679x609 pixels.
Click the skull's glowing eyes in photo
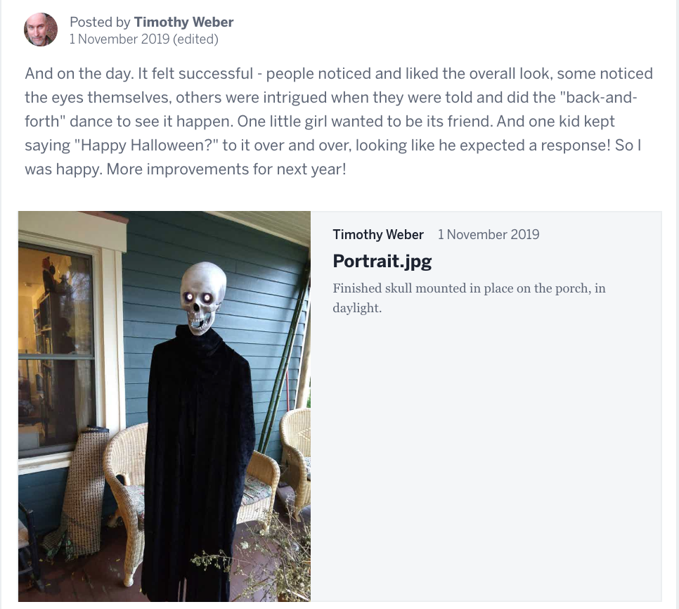[198, 297]
